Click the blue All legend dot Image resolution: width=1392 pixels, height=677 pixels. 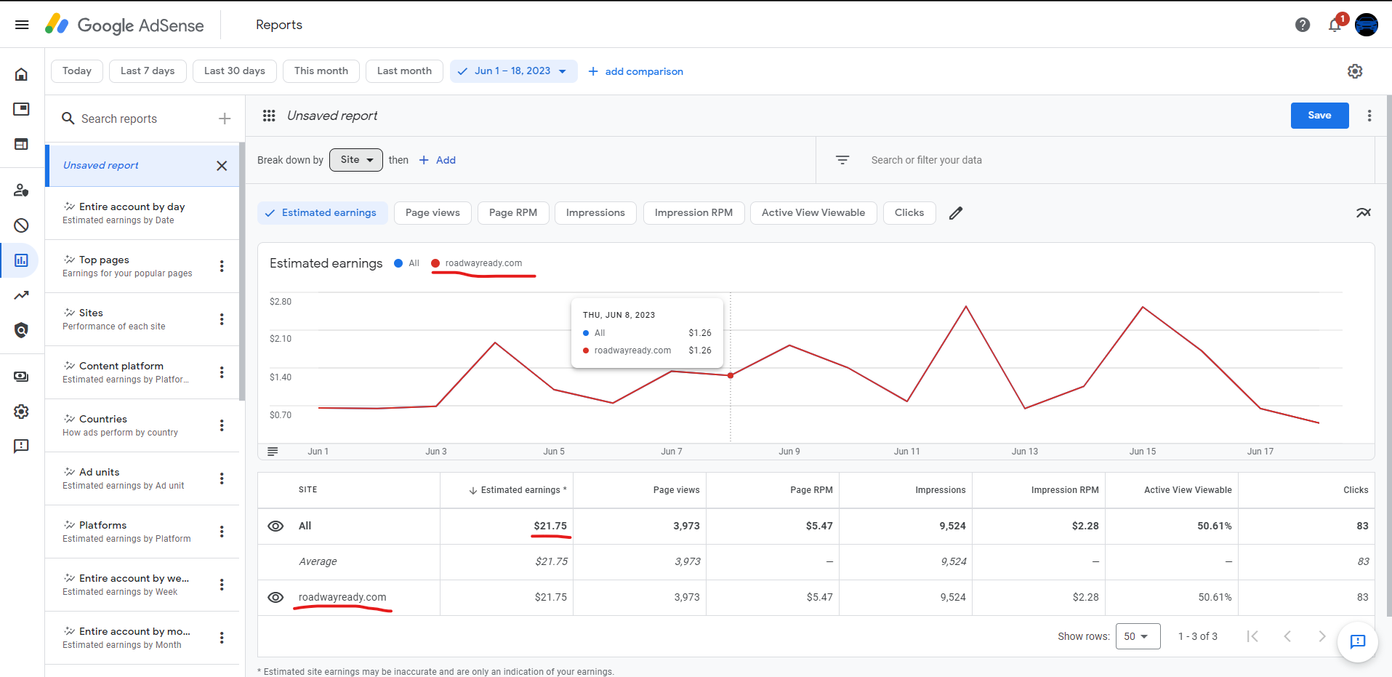pyautogui.click(x=398, y=263)
